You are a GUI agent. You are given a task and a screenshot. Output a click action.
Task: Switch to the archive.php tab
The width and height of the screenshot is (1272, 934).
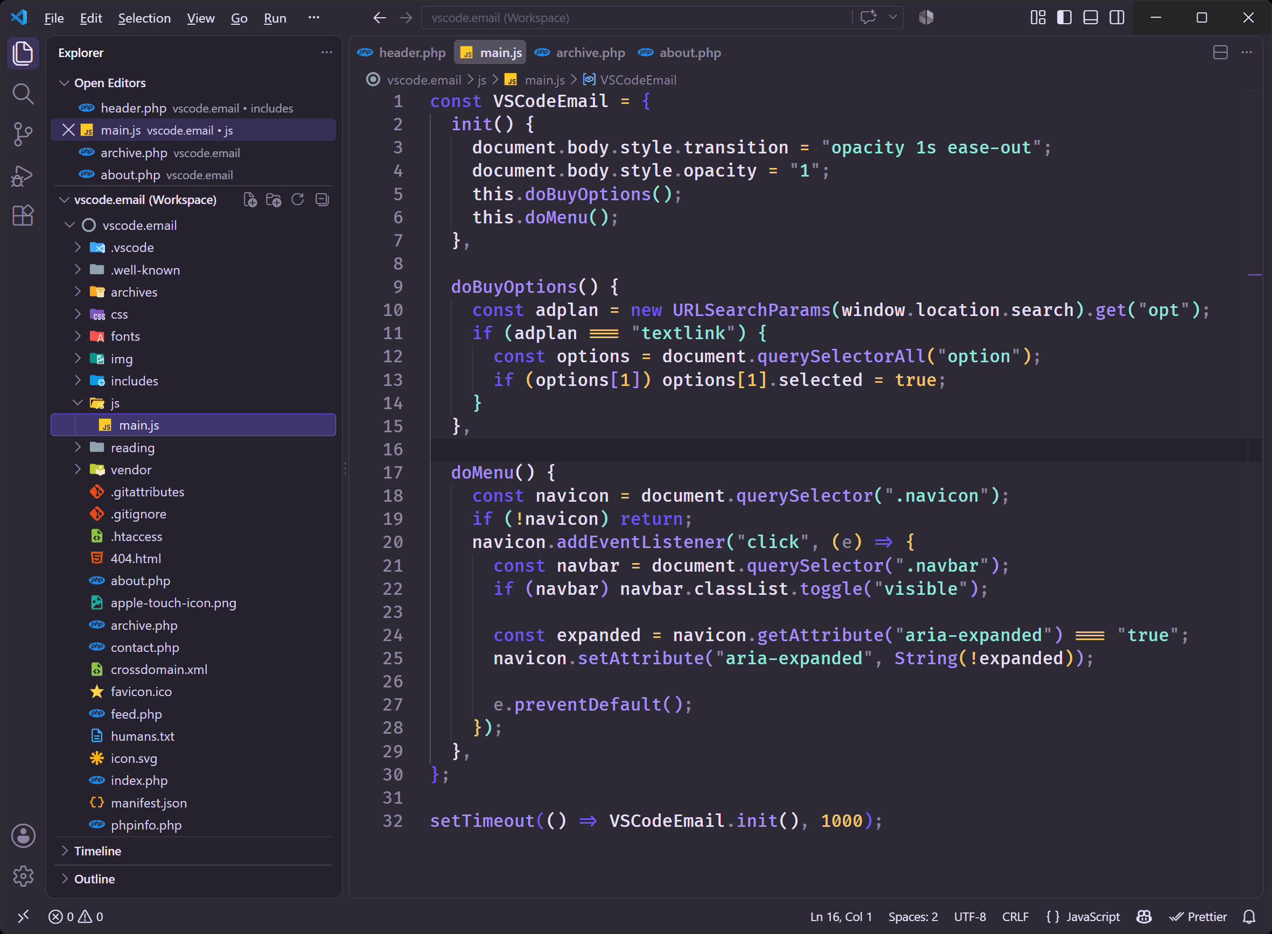click(580, 53)
